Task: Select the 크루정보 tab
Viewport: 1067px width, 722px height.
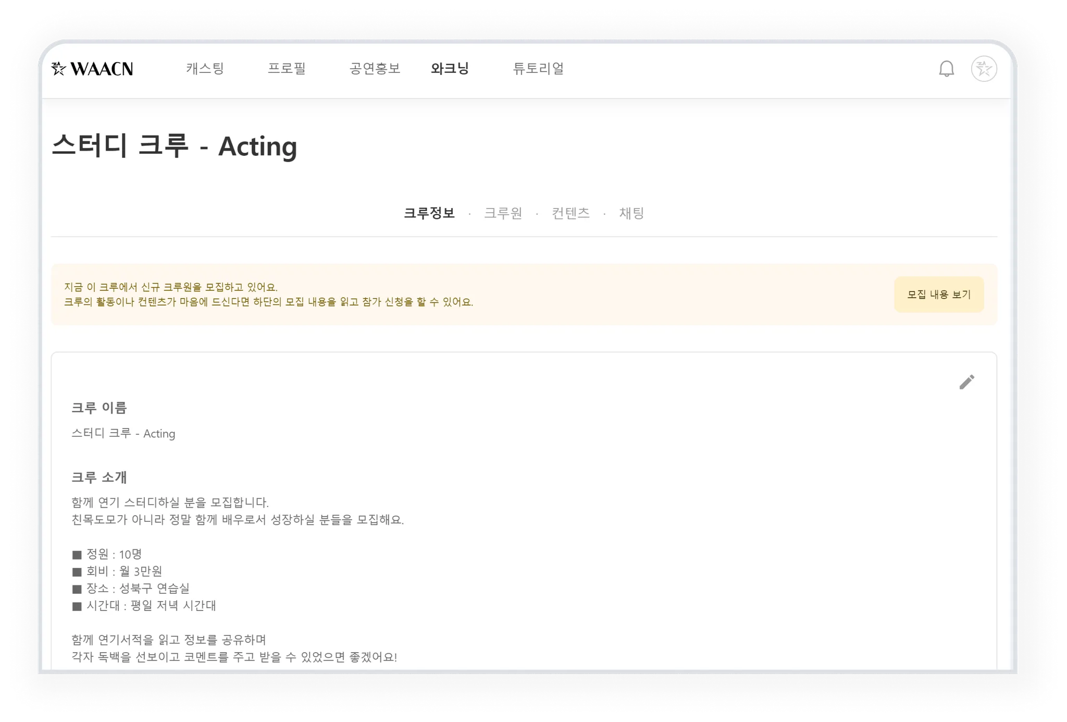Action: (x=429, y=213)
